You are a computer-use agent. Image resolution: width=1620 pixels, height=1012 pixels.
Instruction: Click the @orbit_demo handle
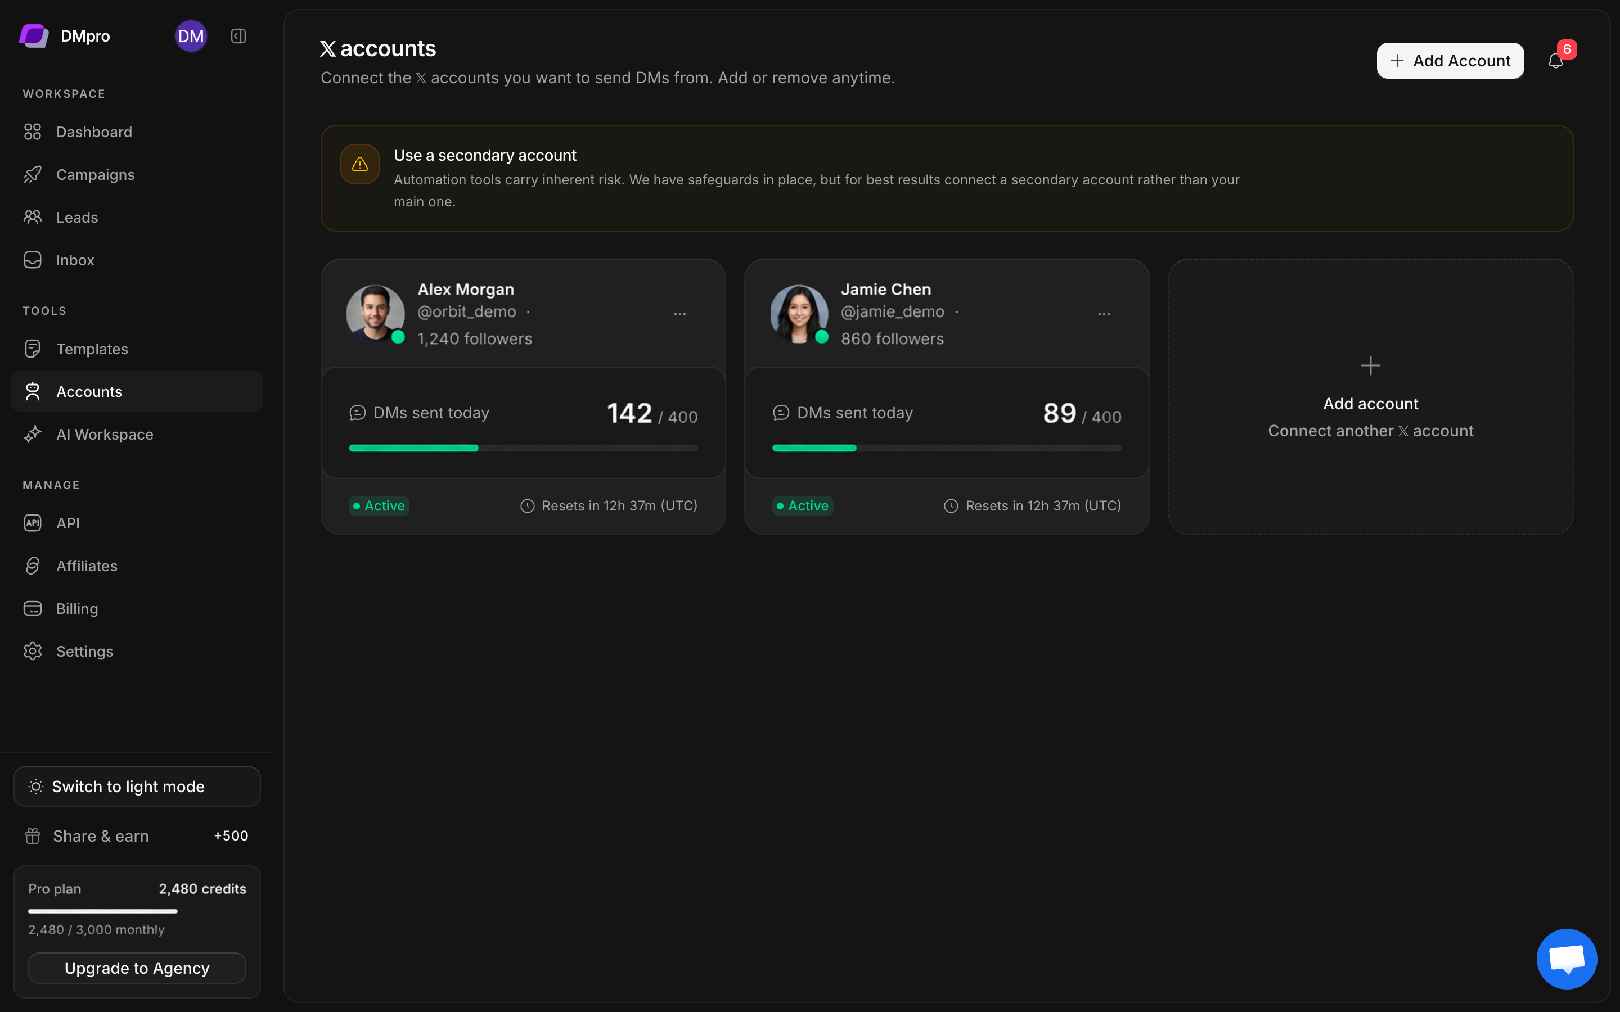(466, 312)
